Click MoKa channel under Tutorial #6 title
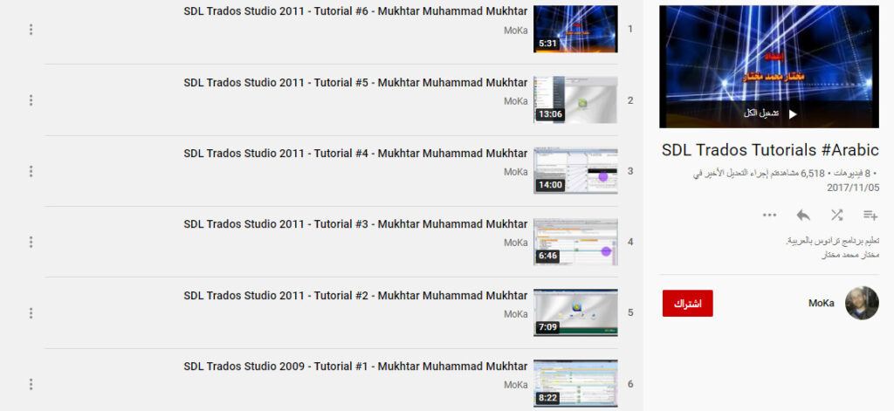Screen dimensions: 894x411 click(x=515, y=31)
